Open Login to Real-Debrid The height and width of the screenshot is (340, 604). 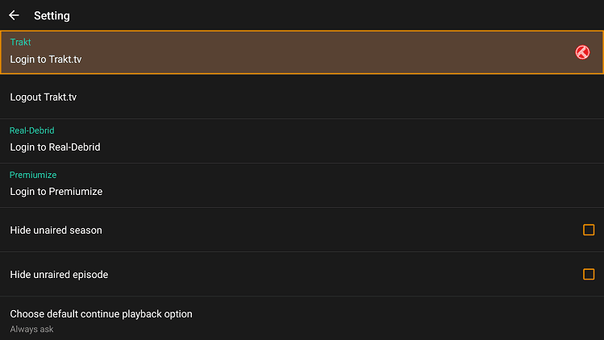pos(55,147)
